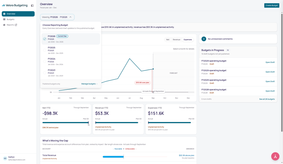Image resolution: width=283 pixels, height=164 pixels.
Task: Open Draft for FY2028 operating budget
Action: click(x=270, y=91)
